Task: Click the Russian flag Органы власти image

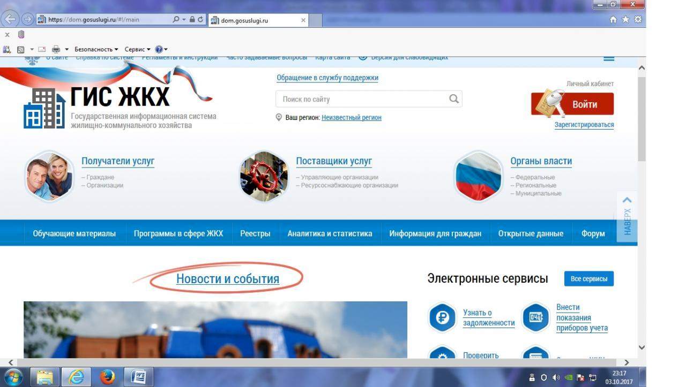Action: pyautogui.click(x=478, y=176)
